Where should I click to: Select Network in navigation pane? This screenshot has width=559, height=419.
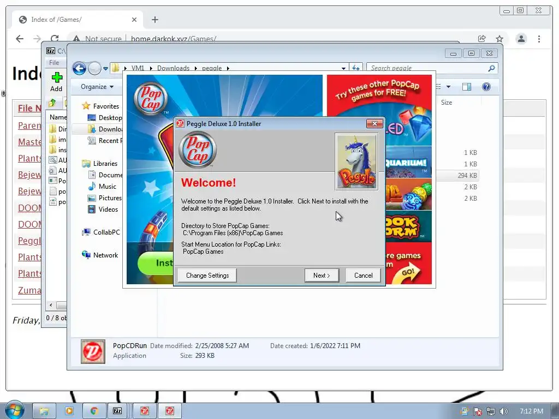(x=105, y=255)
